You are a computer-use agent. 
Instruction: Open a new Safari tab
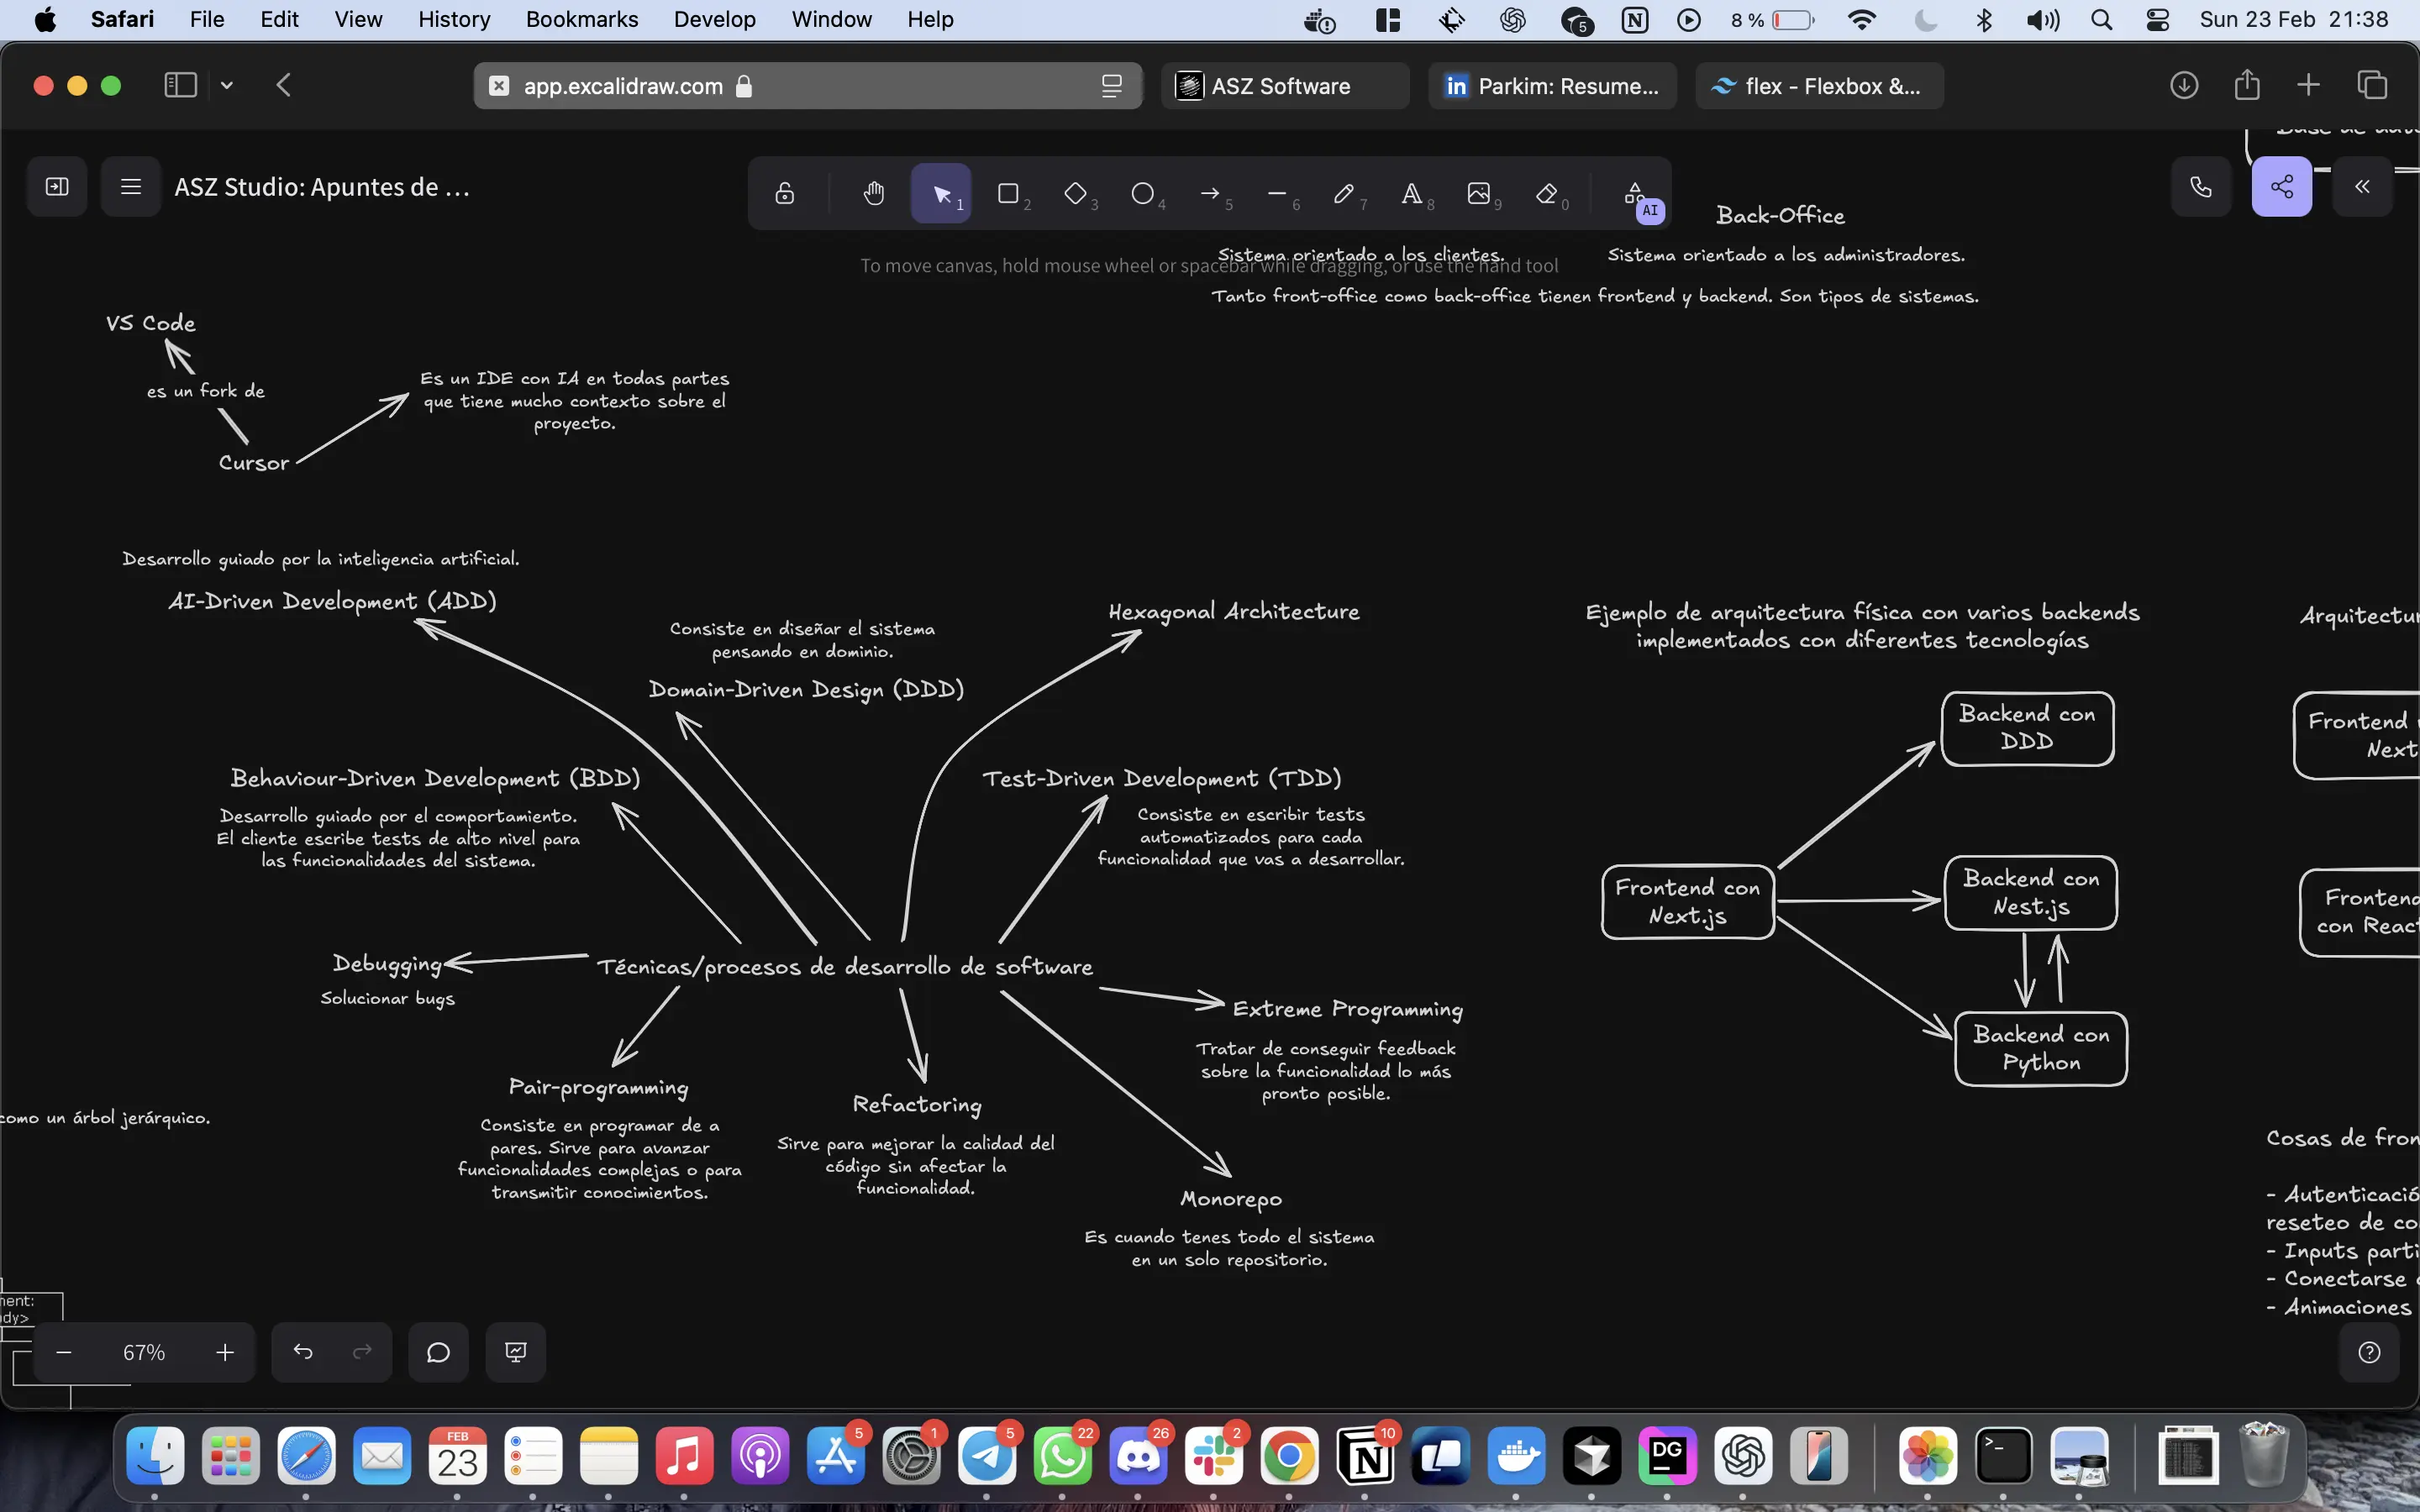click(2308, 85)
